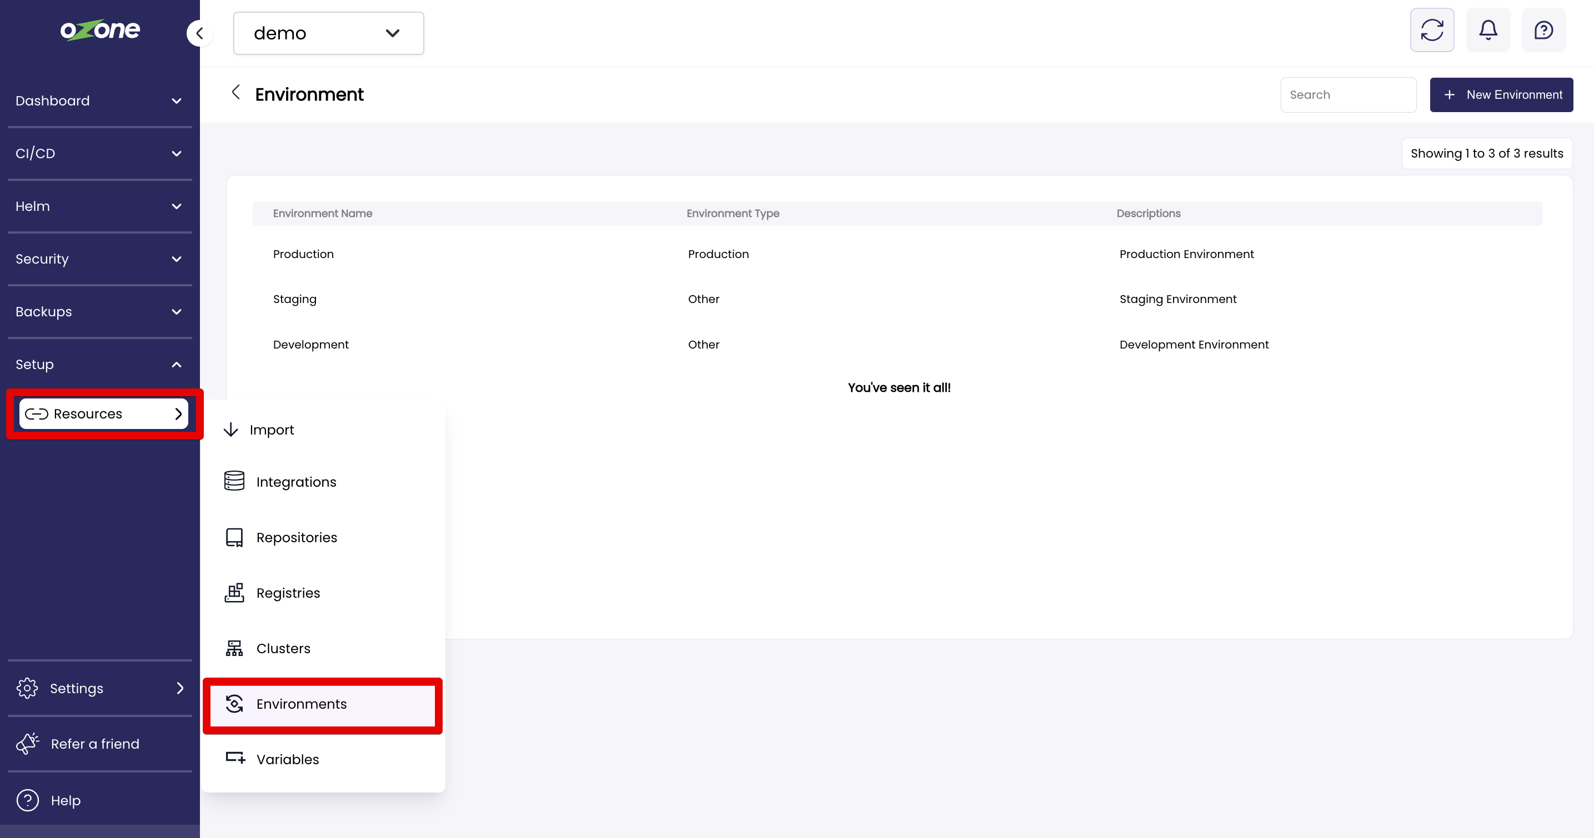The width and height of the screenshot is (1594, 838).
Task: Open the Refer a friend link
Action: [94, 743]
